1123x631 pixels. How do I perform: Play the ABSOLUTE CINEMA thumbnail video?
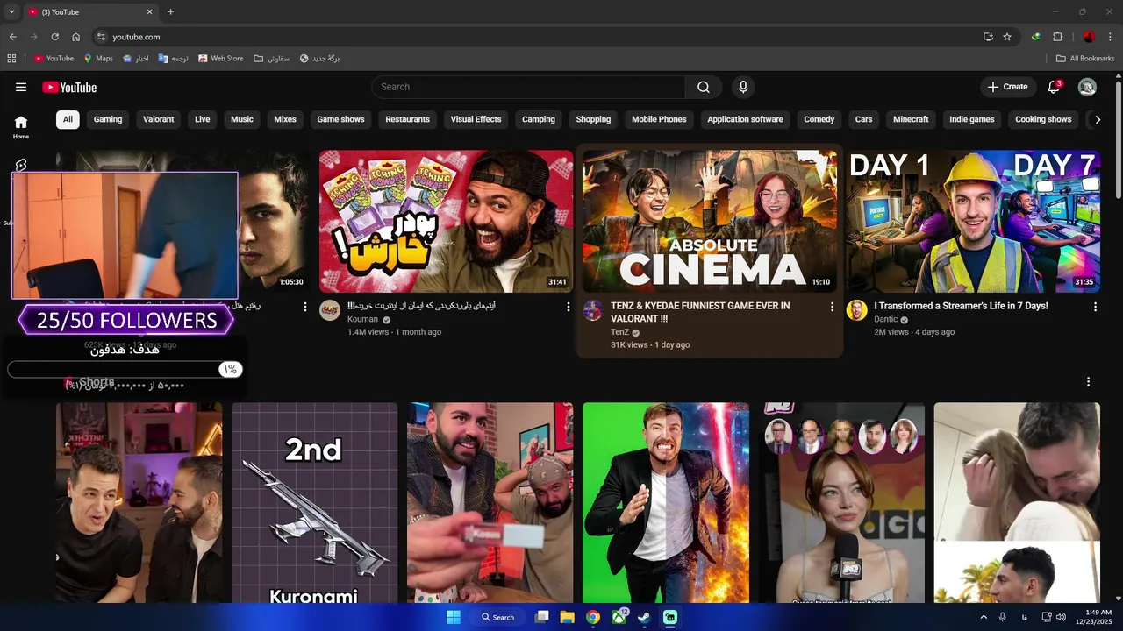709,221
